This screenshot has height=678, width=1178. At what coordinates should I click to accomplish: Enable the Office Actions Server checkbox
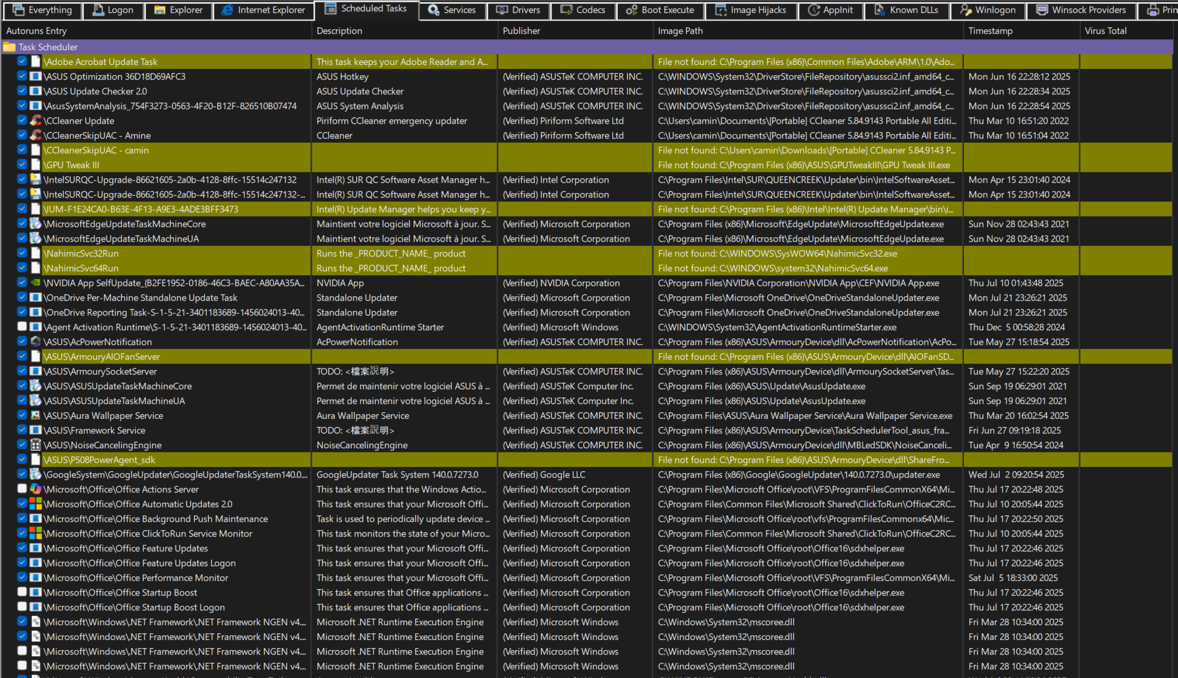(22, 489)
